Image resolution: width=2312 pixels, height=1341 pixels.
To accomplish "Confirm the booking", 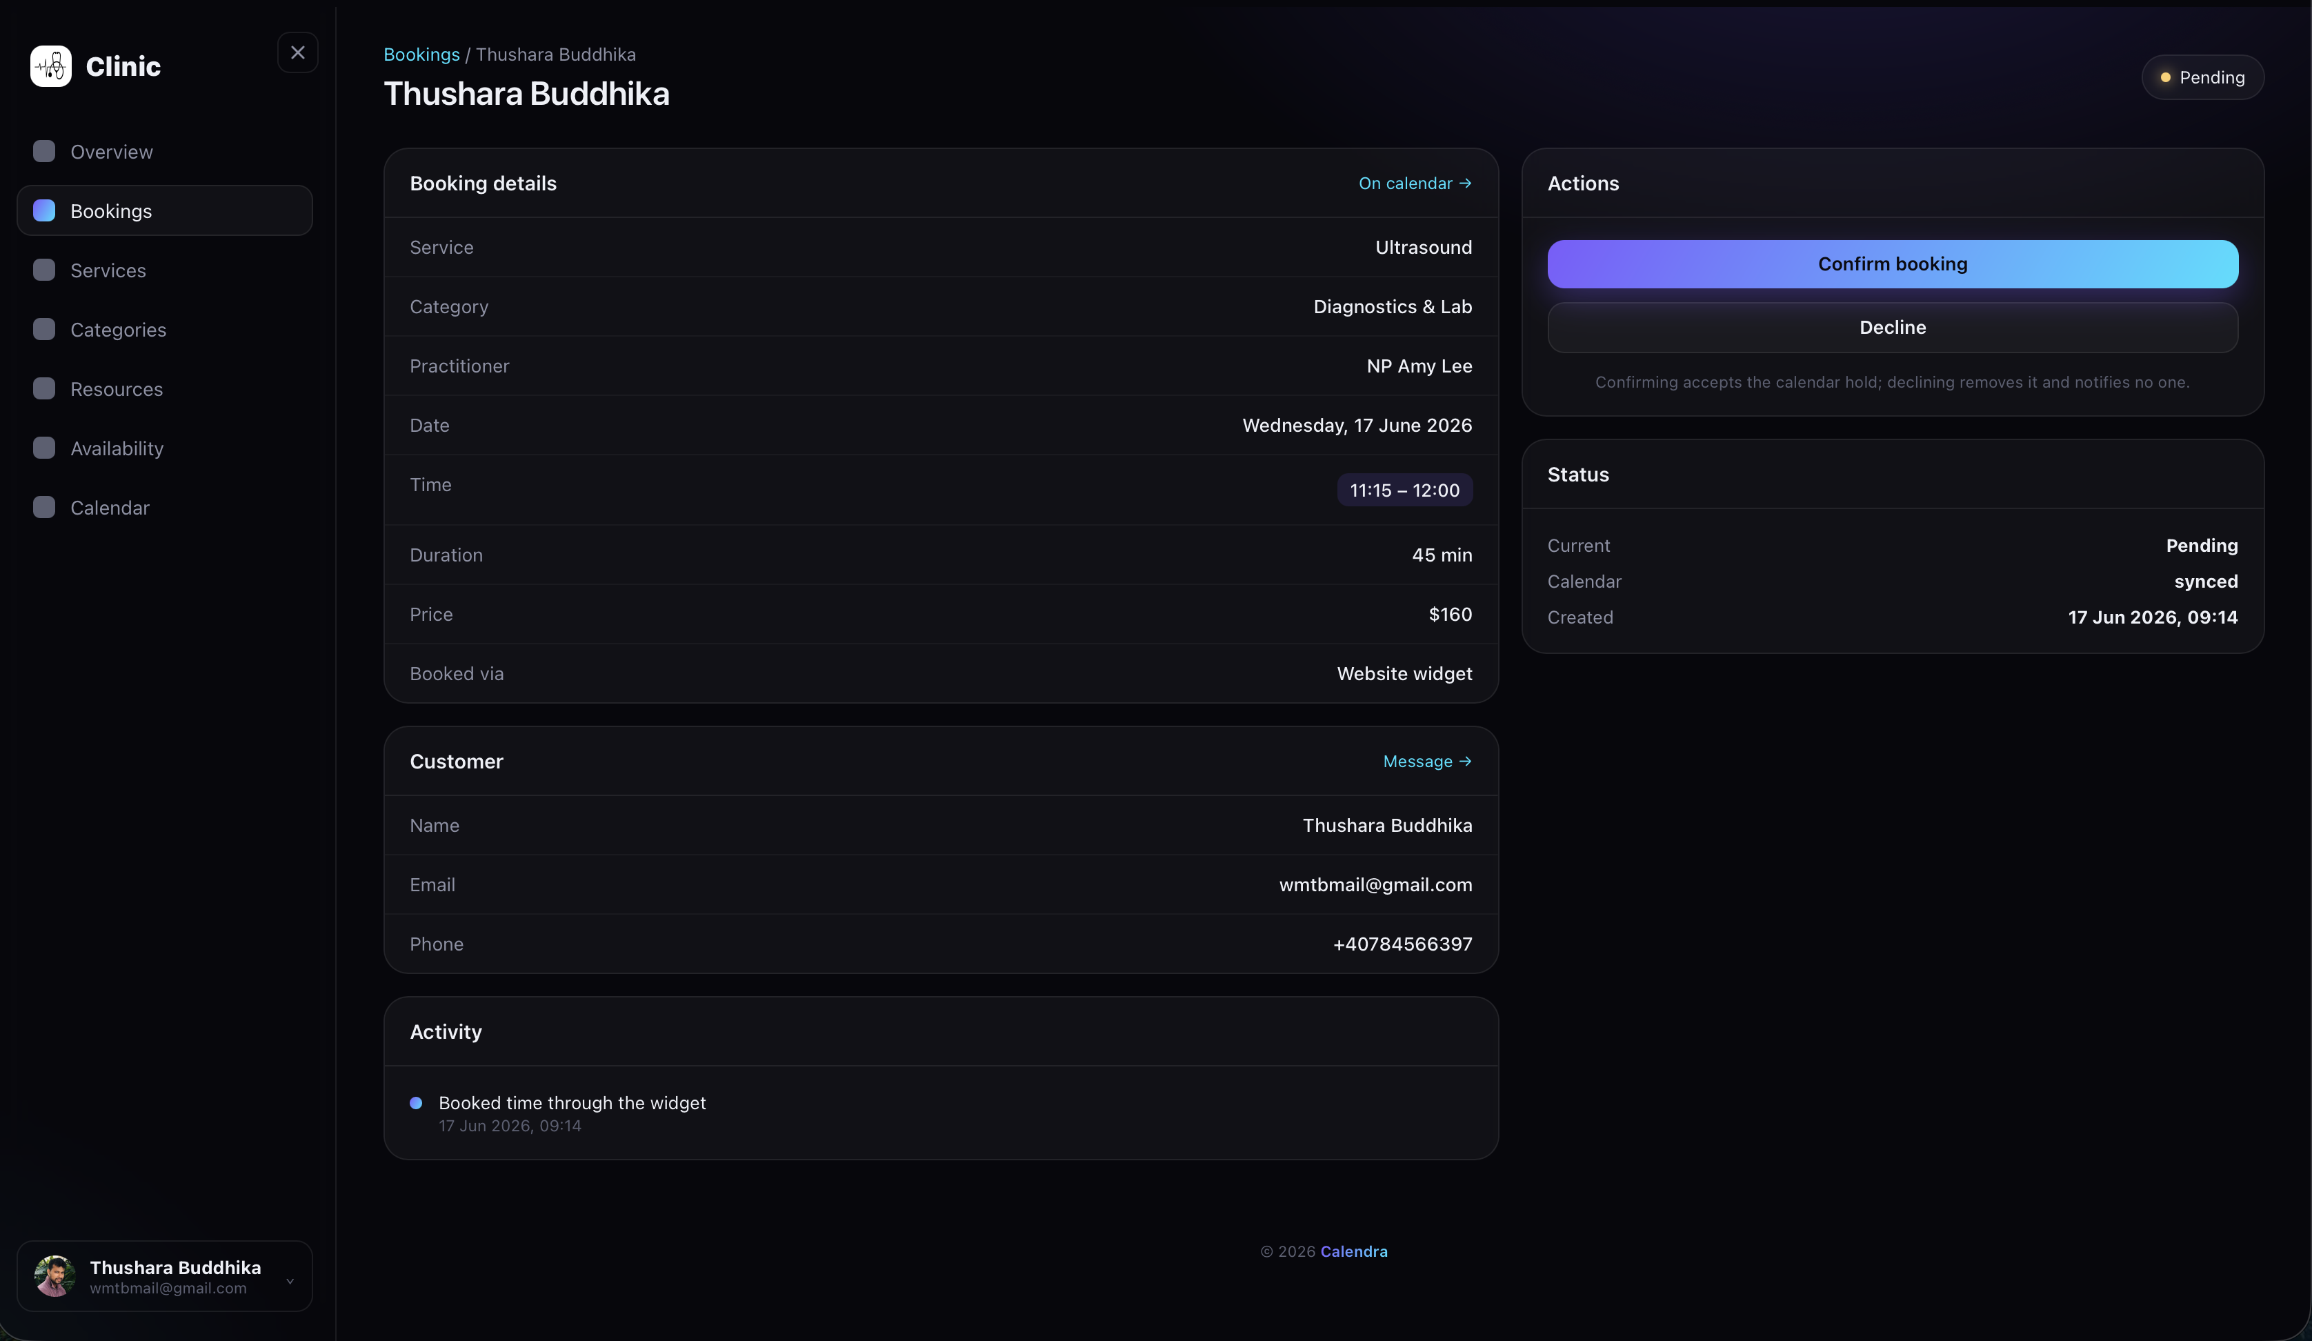I will coord(1892,264).
